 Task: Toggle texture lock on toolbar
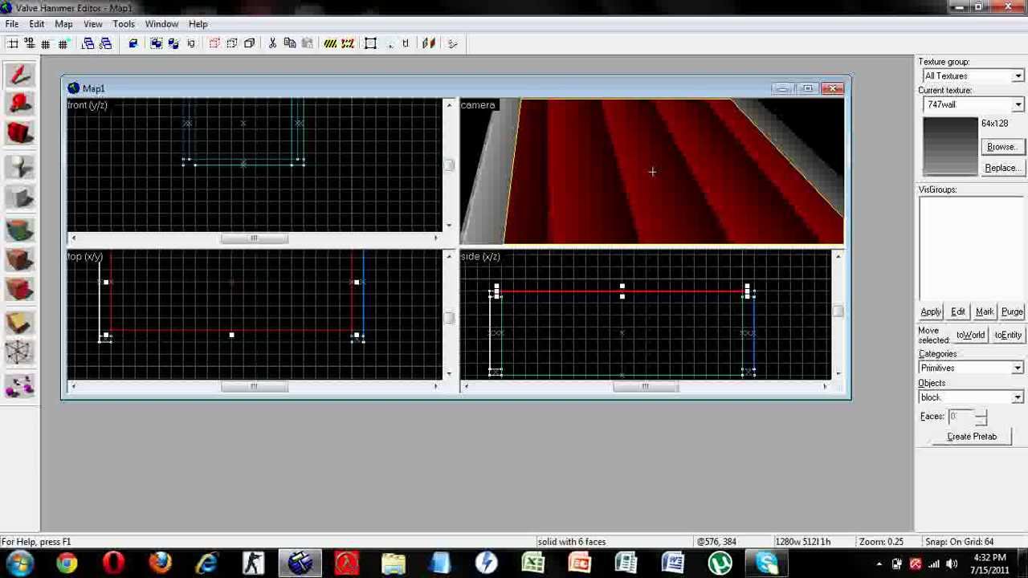click(x=405, y=43)
